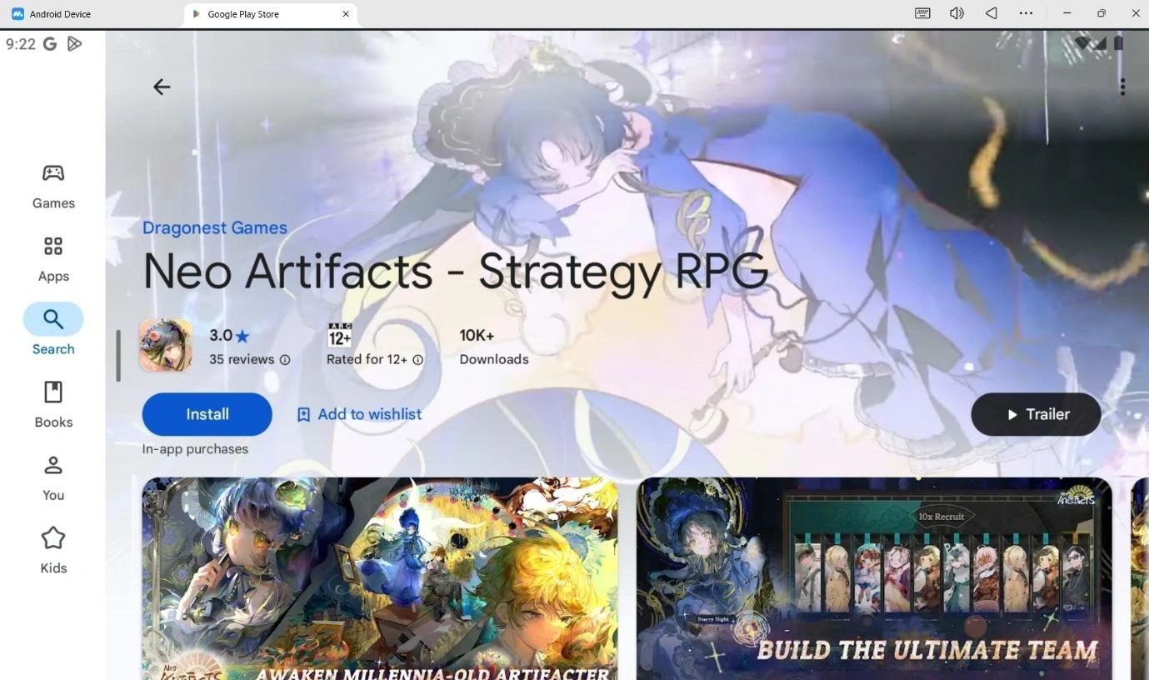Open Play Store Search
The image size is (1149, 680).
(x=52, y=329)
